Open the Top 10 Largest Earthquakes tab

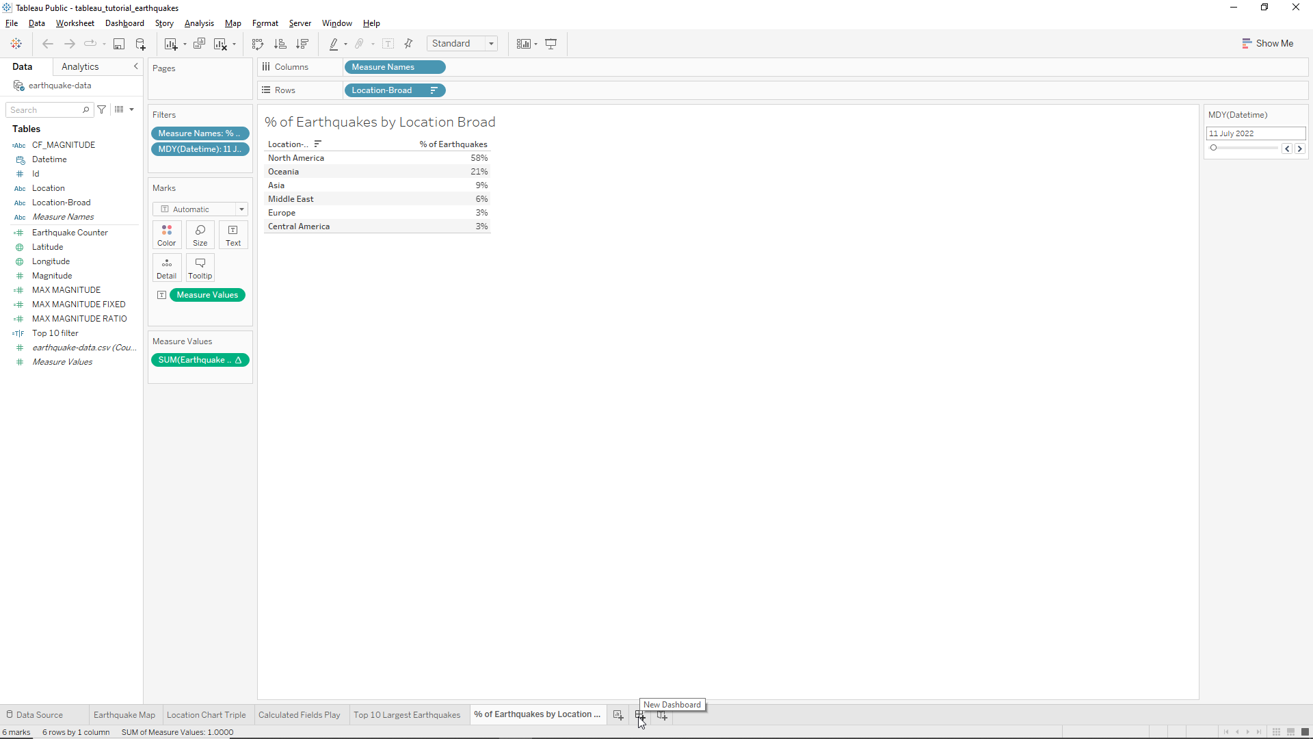(407, 715)
